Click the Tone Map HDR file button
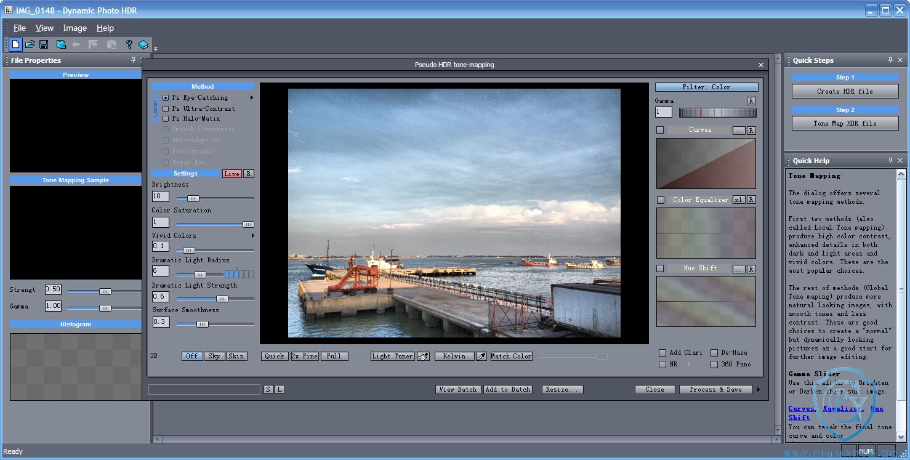The height and width of the screenshot is (460, 910). click(x=845, y=123)
